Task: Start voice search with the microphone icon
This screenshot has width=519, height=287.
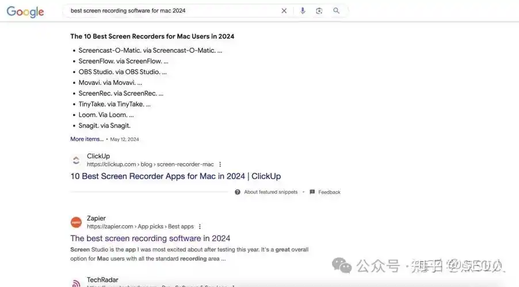Action: (x=303, y=10)
